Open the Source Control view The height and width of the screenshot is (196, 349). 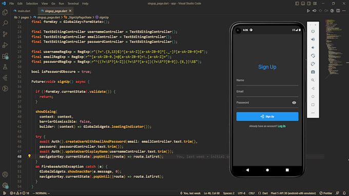pyautogui.click(x=5, y=34)
